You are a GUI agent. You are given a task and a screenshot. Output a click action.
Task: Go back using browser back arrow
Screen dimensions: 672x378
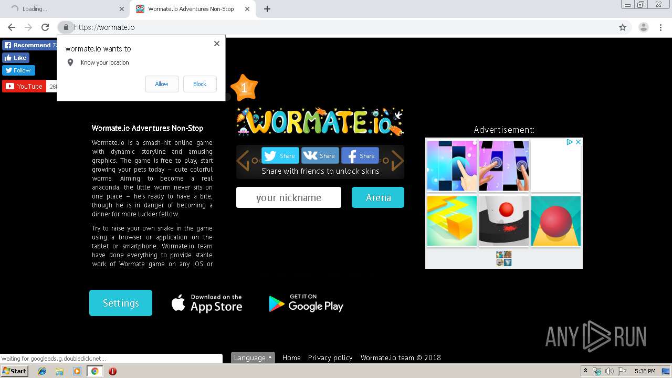[12, 27]
